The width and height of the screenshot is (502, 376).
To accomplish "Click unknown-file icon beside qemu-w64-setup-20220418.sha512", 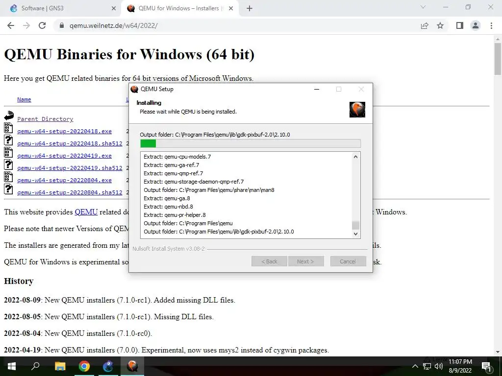I will coord(8,140).
